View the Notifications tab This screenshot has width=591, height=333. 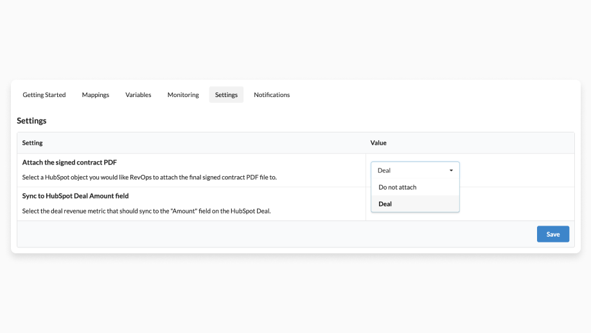point(272,95)
